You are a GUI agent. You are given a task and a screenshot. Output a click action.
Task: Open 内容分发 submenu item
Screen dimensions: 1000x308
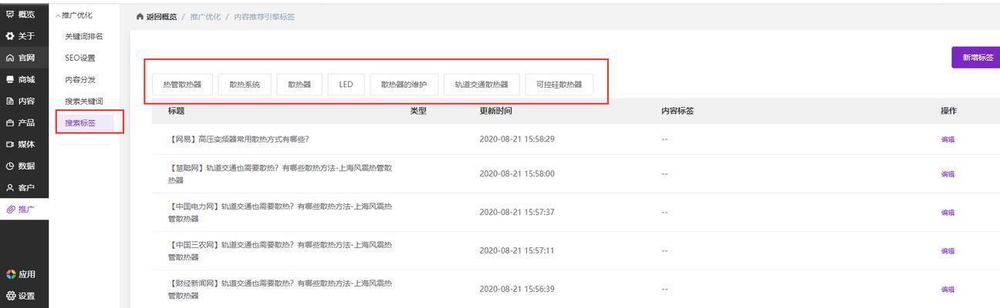point(80,79)
